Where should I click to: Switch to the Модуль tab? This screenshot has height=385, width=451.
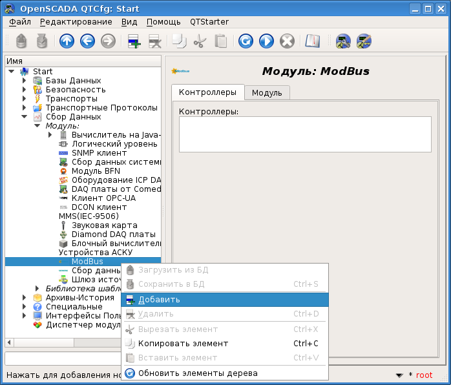[x=267, y=93]
